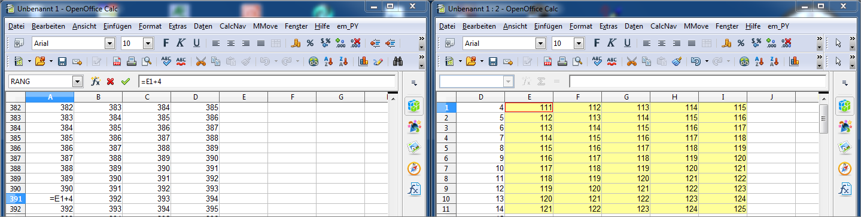Image resolution: width=861 pixels, height=217 pixels.
Task: Toggle Bold in Unbenannt 1 window
Action: pos(166,44)
